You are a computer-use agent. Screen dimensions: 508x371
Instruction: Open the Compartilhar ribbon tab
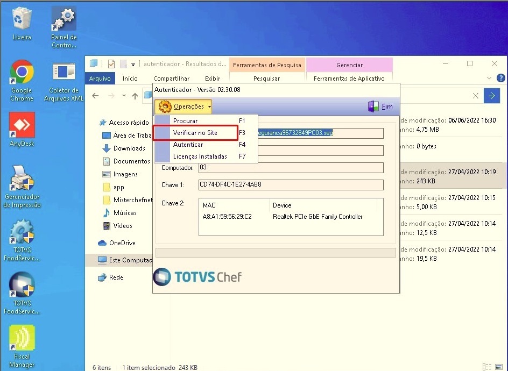(171, 79)
